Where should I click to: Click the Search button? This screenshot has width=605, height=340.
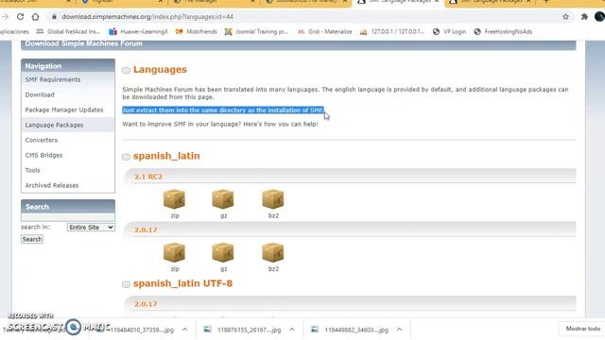(x=32, y=239)
